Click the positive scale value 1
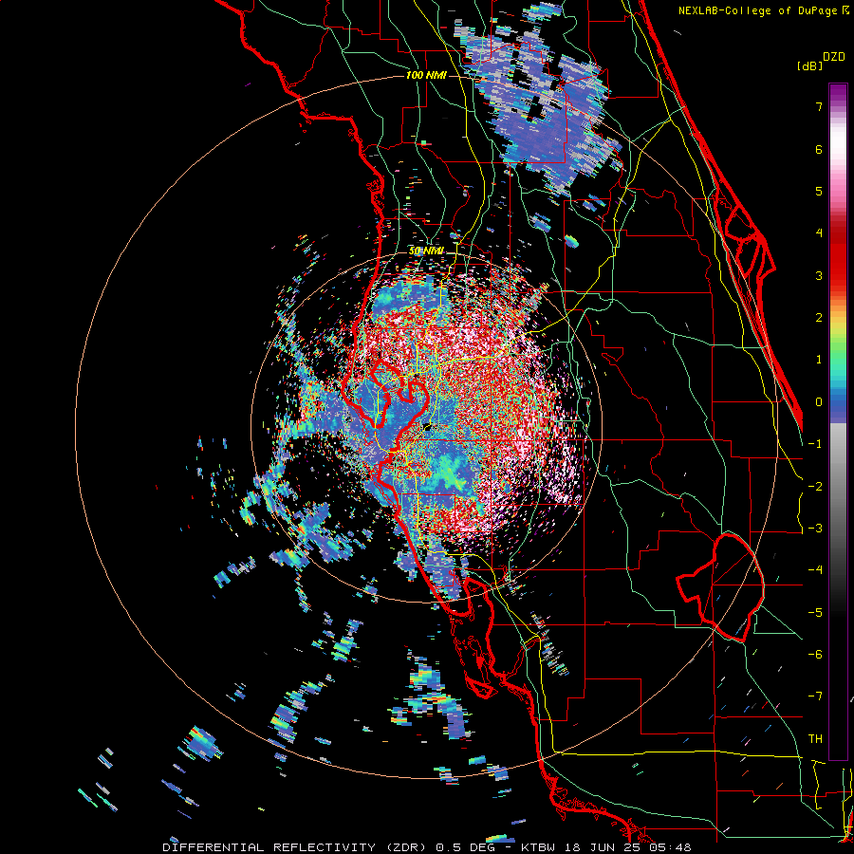The image size is (854, 854). (x=819, y=360)
